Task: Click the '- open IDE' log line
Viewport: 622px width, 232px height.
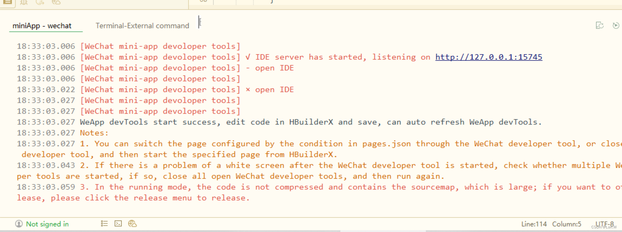Action: pos(155,68)
